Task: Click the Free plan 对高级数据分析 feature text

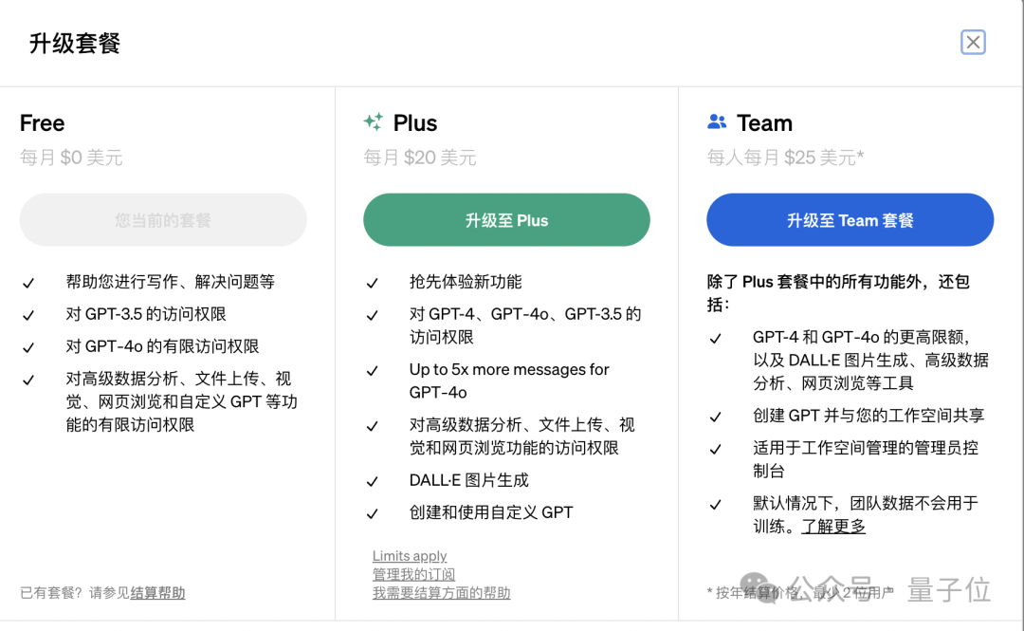Action: coord(181,401)
